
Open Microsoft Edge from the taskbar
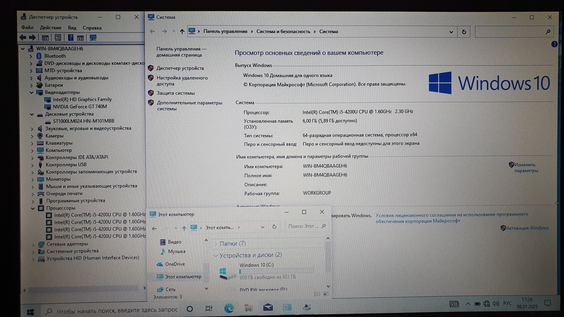229,308
